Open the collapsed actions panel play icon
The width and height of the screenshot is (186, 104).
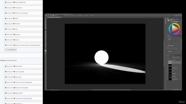[x=166, y=20]
